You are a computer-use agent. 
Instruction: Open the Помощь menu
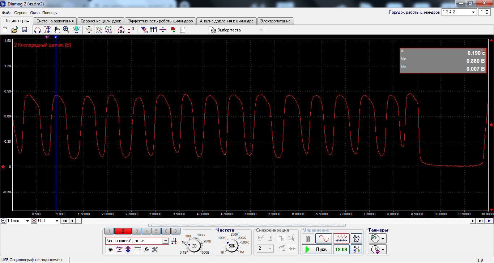coord(50,12)
